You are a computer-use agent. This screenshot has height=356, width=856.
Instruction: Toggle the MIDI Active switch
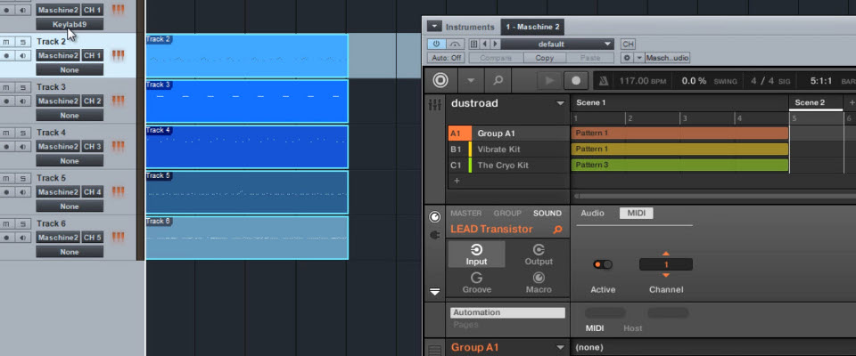(603, 264)
